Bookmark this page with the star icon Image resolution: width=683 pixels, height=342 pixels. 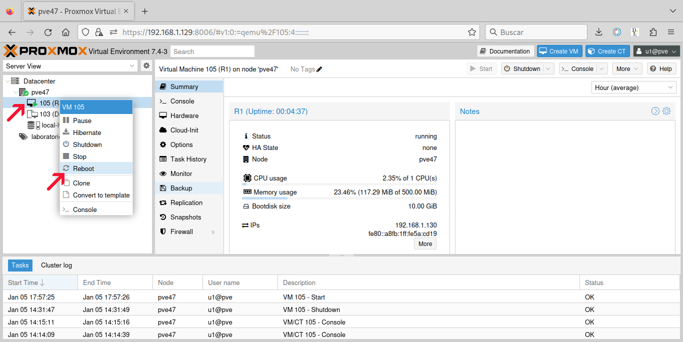[x=471, y=32]
